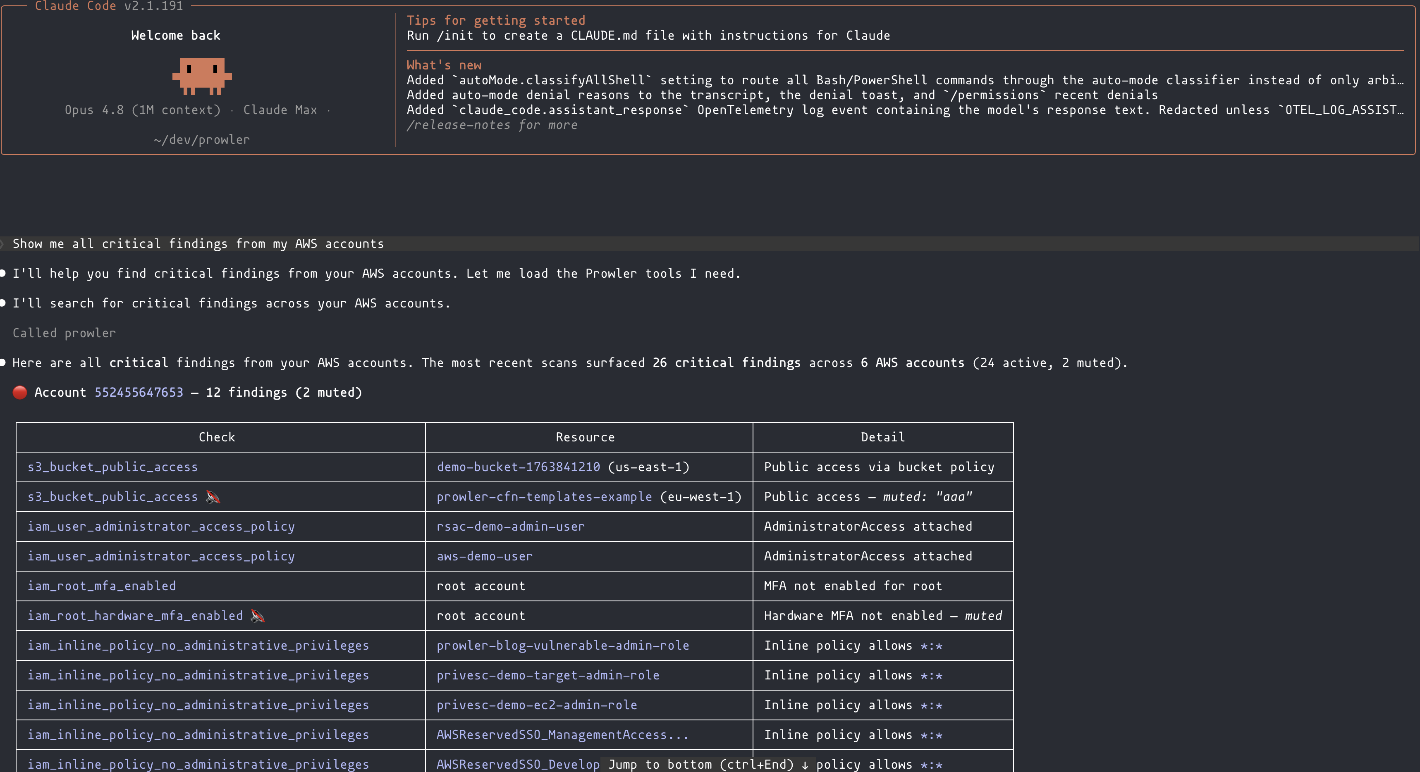The height and width of the screenshot is (772, 1420).
Task: Click the "MFA not enabled for root" detail cell
Action: click(853, 586)
